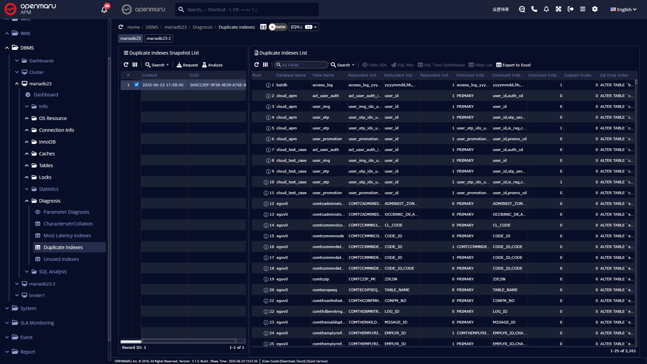This screenshot has height=364, width=647.
Task: Remove the Name filter tag
Action: coord(272,27)
